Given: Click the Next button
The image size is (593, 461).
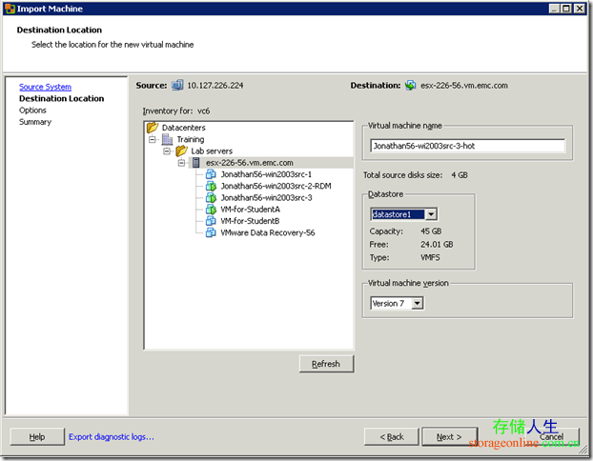Looking at the screenshot, I should (449, 437).
